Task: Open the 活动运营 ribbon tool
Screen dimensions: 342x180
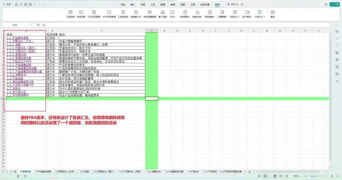Action: tap(81, 14)
